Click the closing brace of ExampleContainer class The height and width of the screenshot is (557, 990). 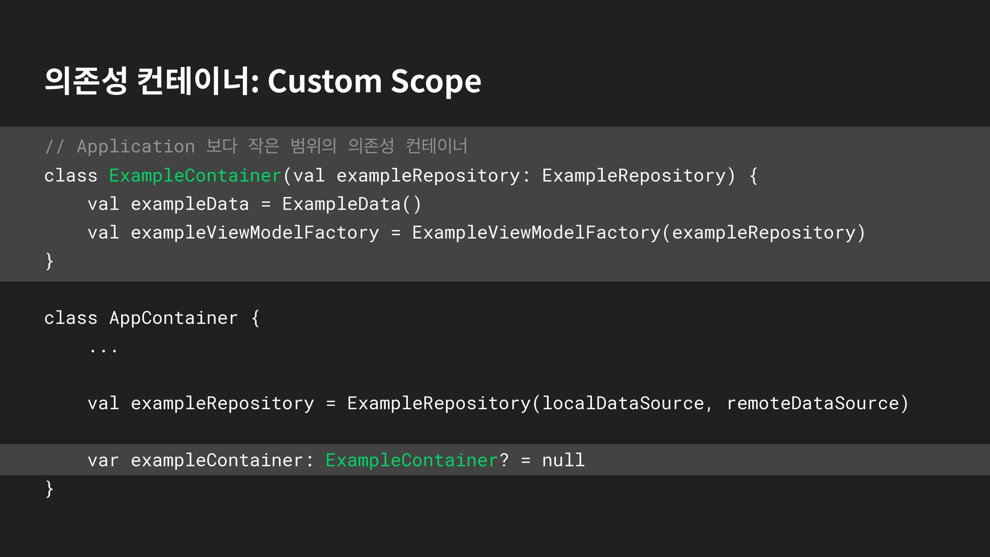(x=49, y=261)
